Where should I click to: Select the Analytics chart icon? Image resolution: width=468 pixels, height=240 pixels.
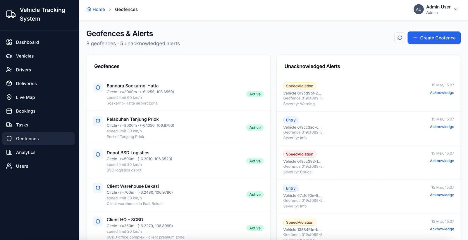[x=9, y=153]
